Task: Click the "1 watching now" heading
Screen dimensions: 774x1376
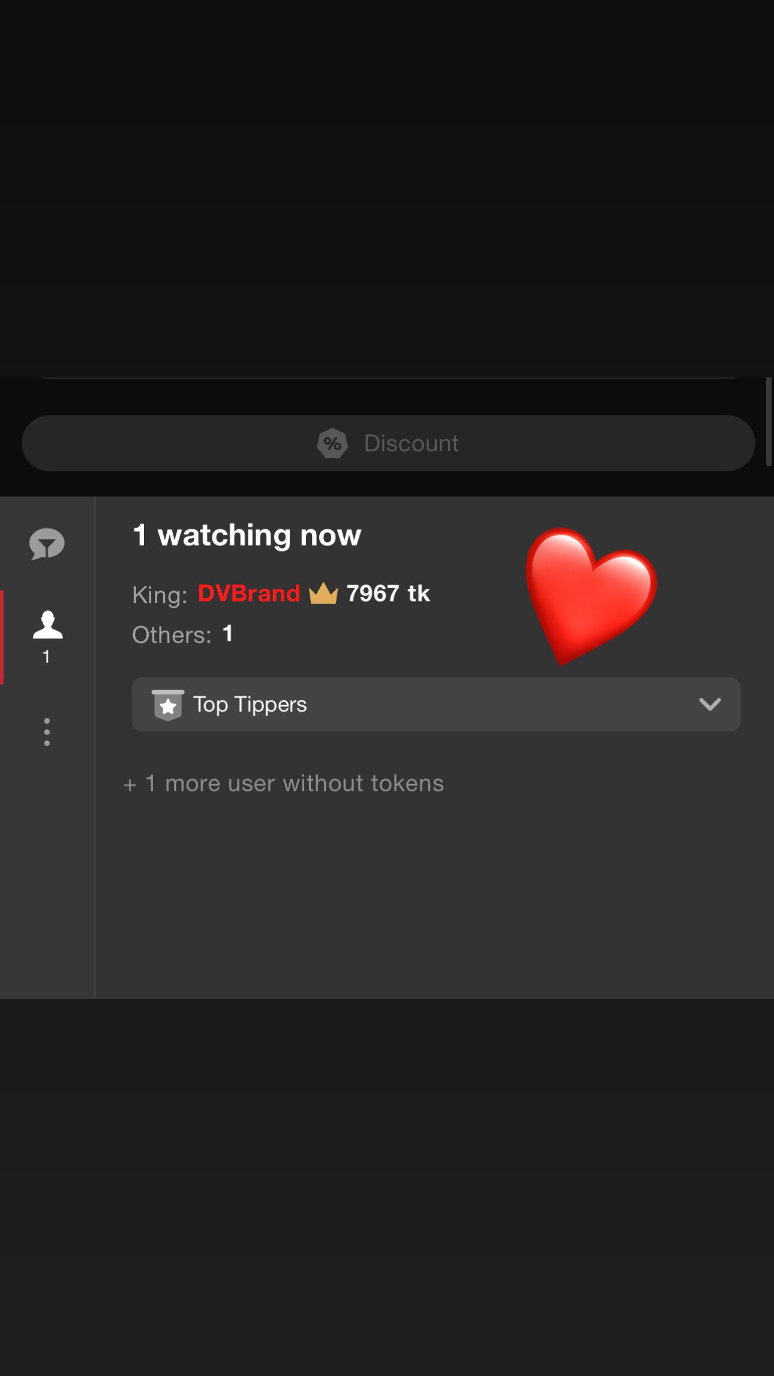Action: tap(247, 535)
